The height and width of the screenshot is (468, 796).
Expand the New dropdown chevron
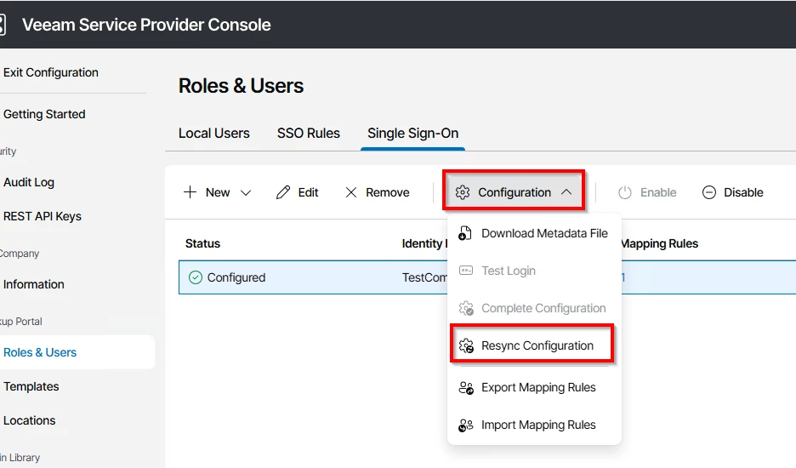[246, 192]
